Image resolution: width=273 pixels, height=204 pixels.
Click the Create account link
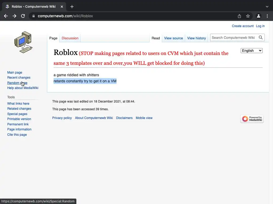pos(243,26)
